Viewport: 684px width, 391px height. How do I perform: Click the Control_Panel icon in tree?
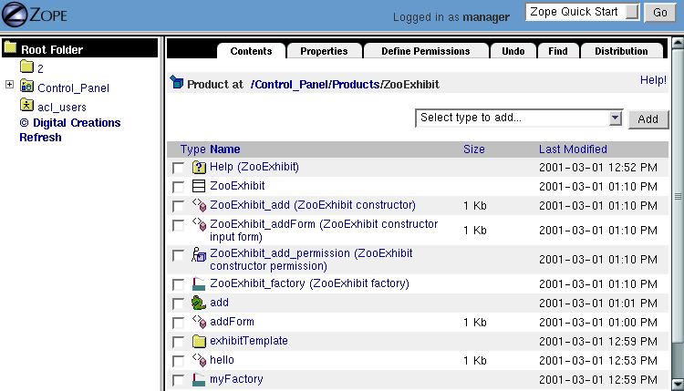pos(27,87)
